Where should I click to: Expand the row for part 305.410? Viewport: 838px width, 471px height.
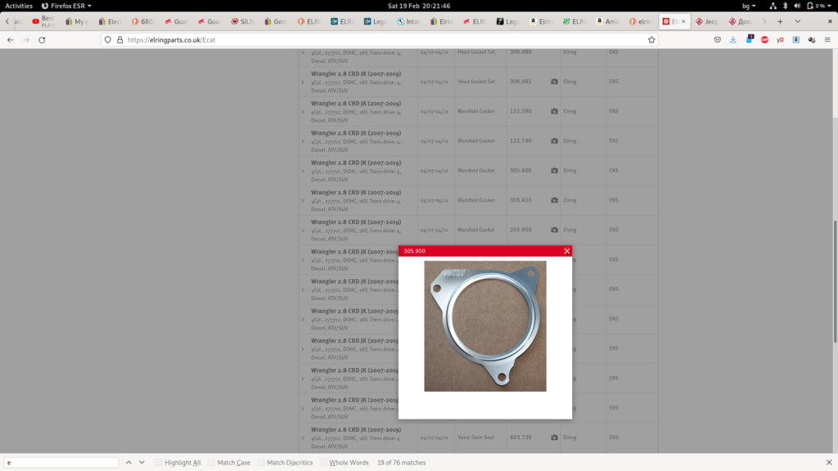pos(303,201)
